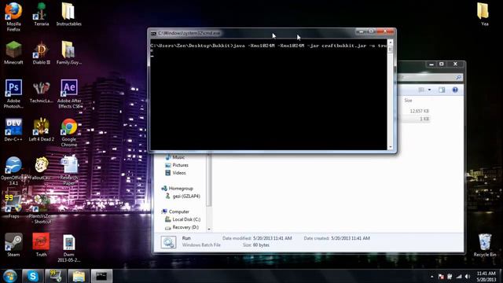Viewport: 503px width, 283px height.
Task: Click the command prompt scrollbar down arrow
Action: [391, 147]
